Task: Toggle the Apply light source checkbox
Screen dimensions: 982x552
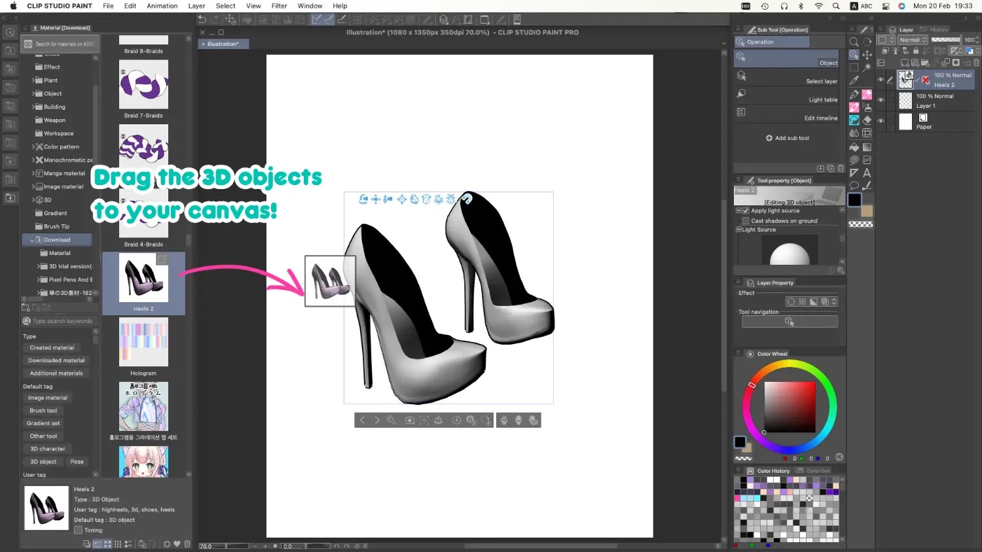Action: pyautogui.click(x=746, y=211)
